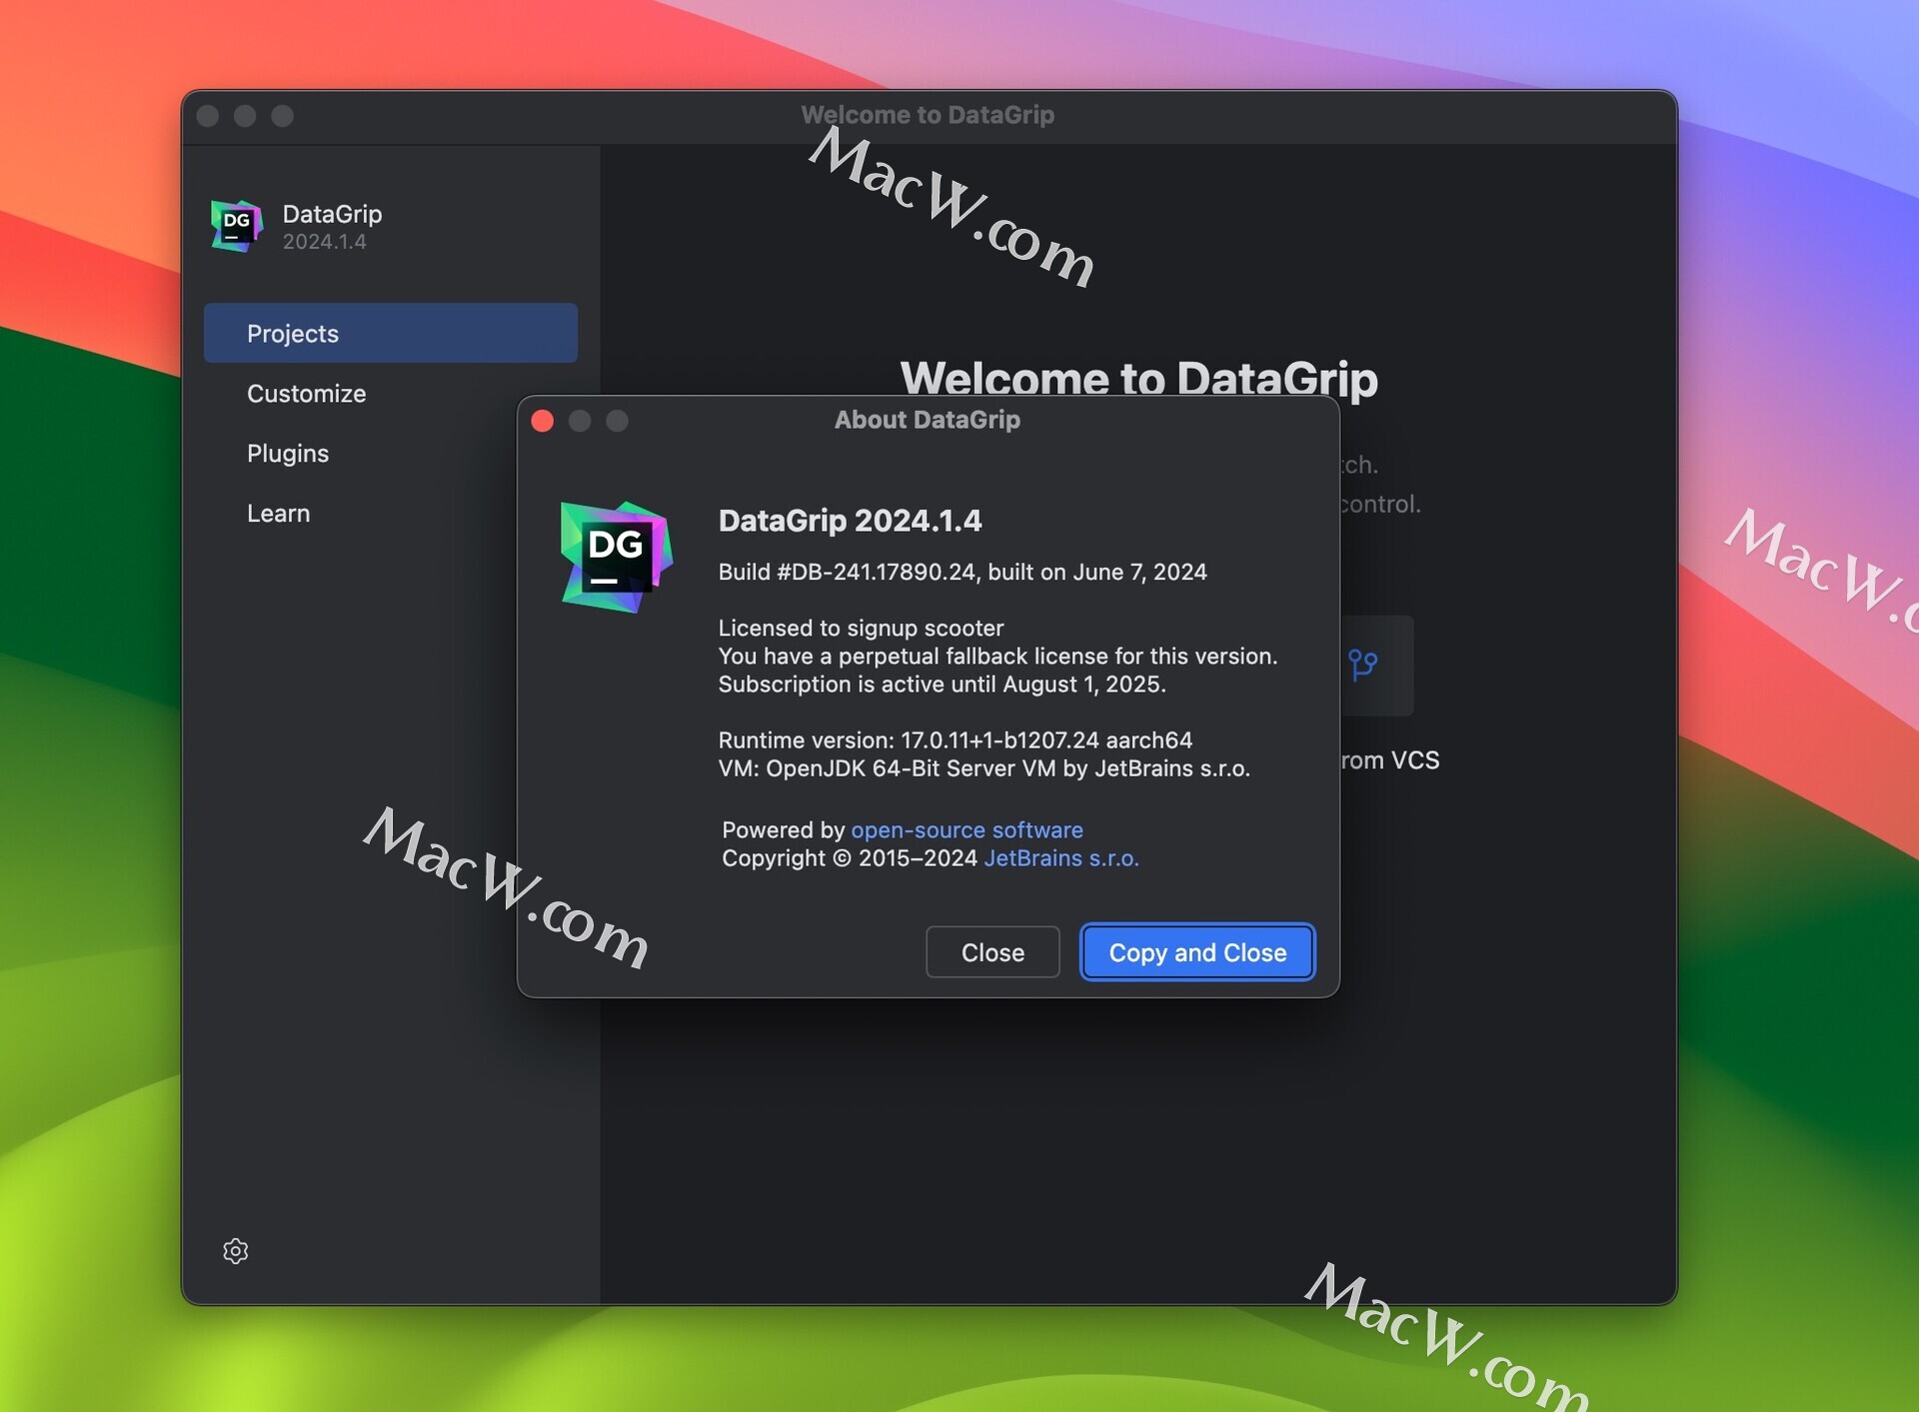Open the open-source software link
This screenshot has height=1412, width=1919.
coord(966,829)
